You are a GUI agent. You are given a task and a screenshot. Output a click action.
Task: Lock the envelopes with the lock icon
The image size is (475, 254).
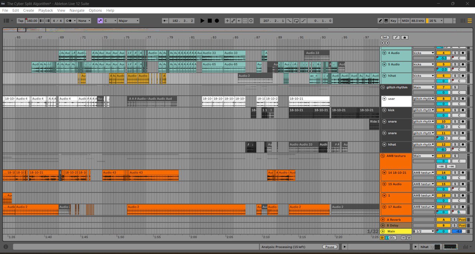pos(405,37)
